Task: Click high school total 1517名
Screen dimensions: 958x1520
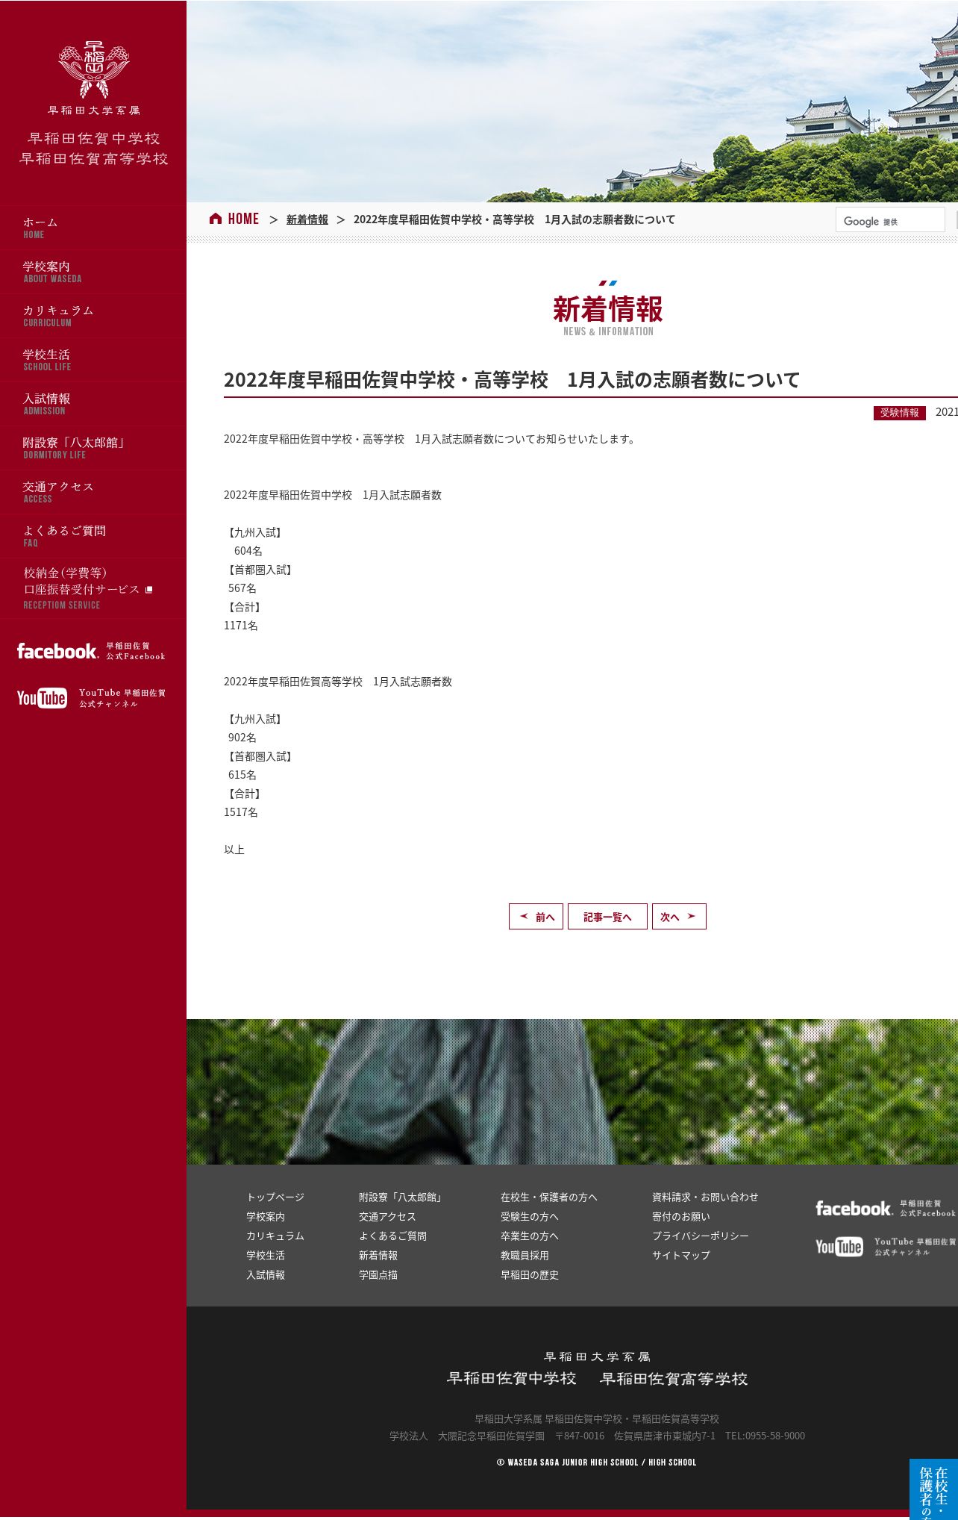Action: [x=241, y=812]
